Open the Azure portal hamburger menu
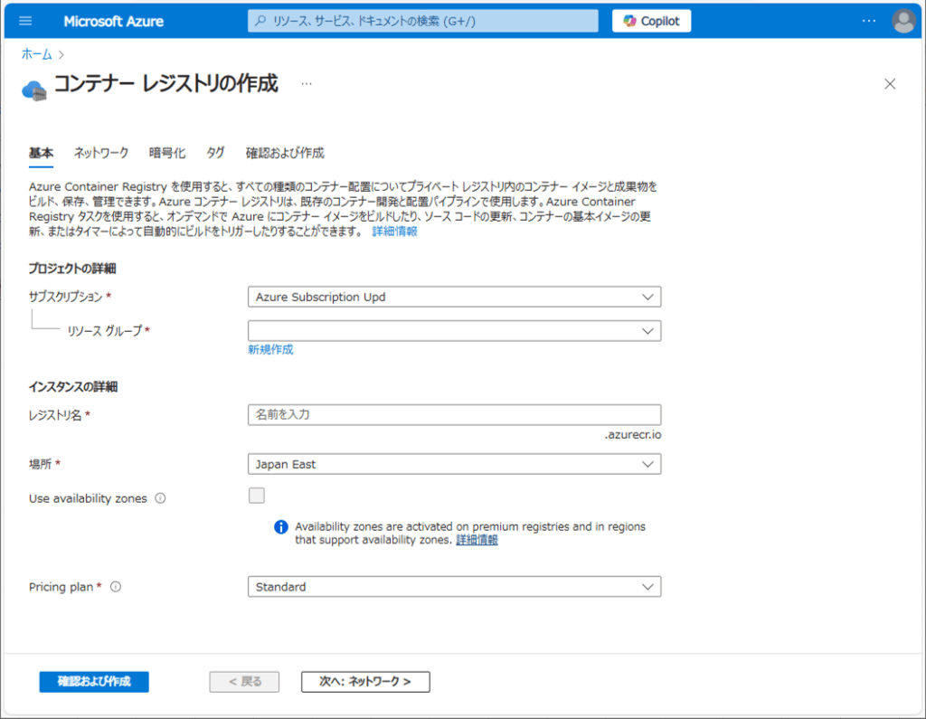Image resolution: width=926 pixels, height=719 pixels. (x=24, y=20)
